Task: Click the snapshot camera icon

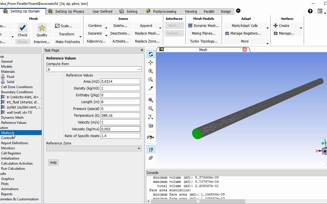Action: coord(150,126)
